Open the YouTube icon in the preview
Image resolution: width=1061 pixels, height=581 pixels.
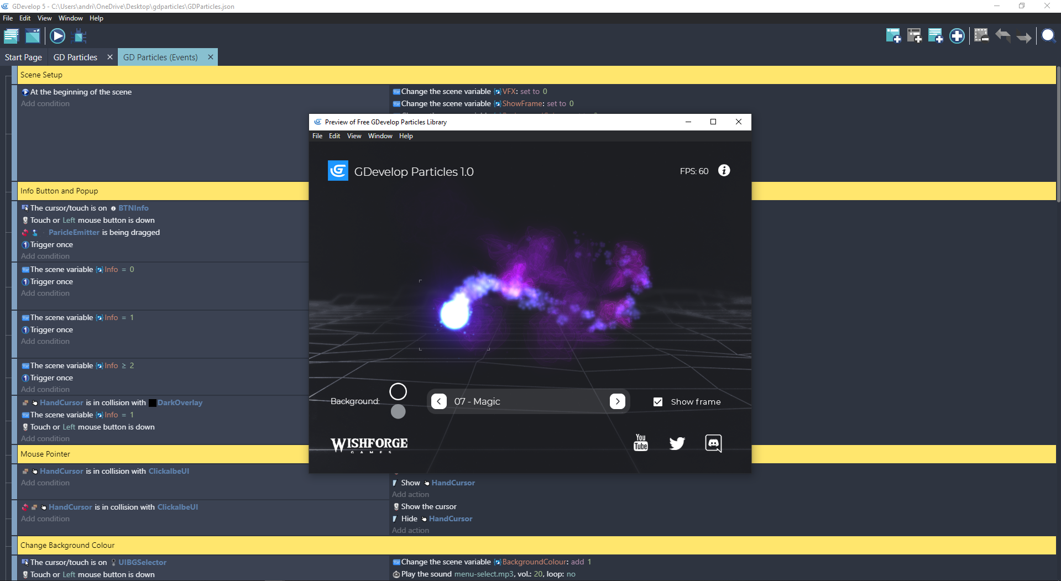640,443
